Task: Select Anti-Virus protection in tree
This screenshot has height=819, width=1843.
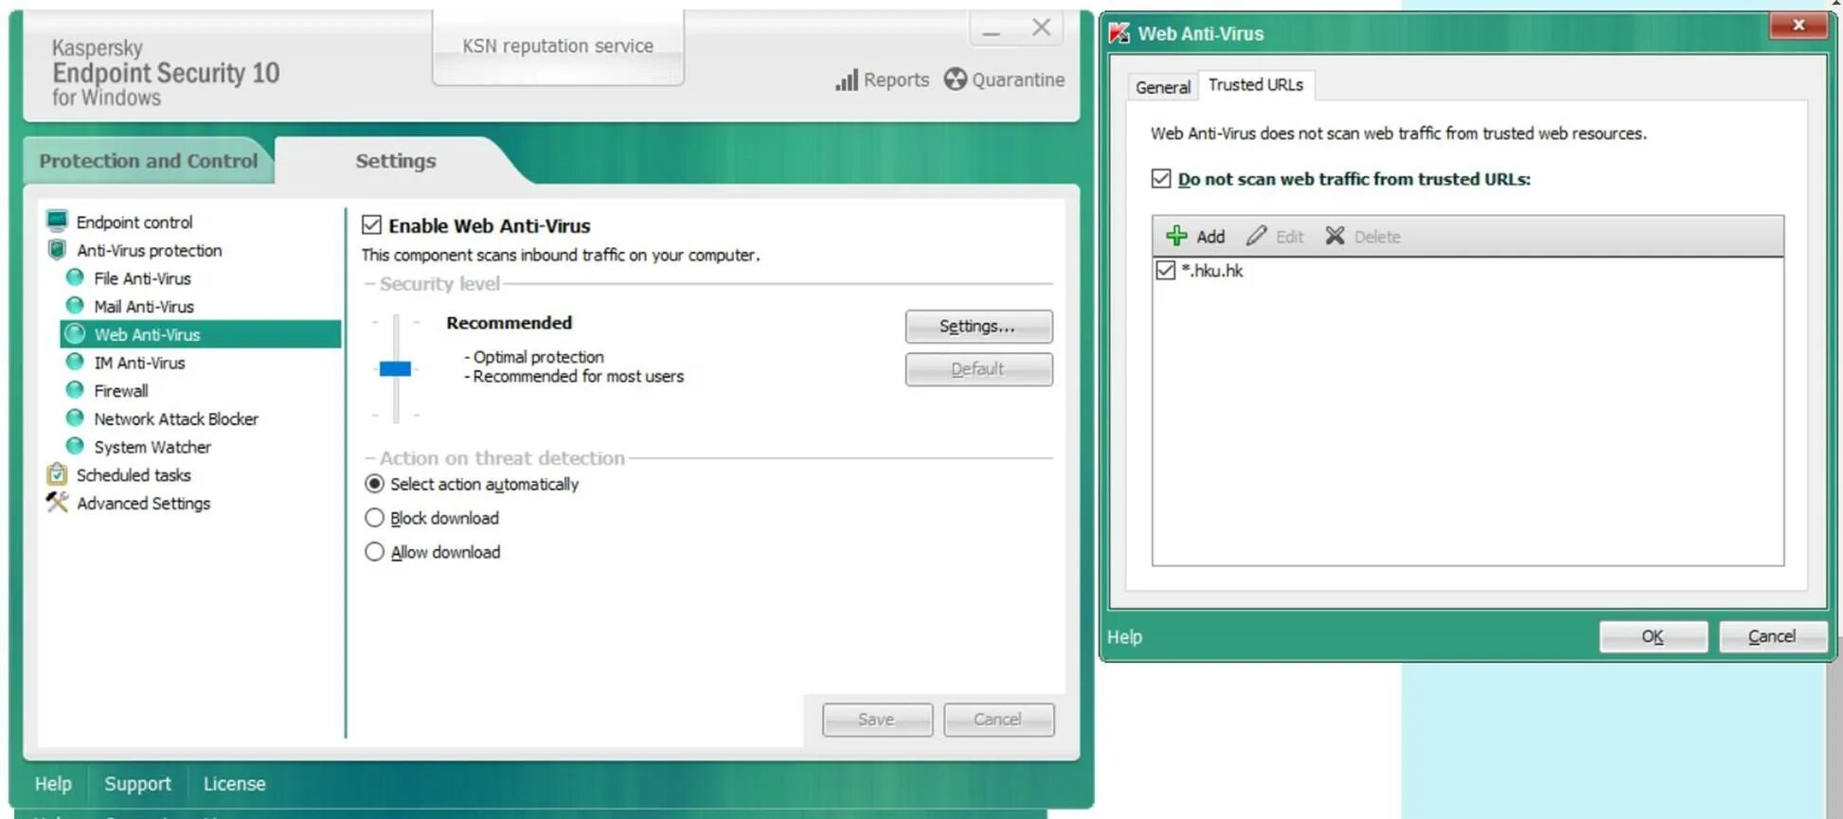Action: 150,250
